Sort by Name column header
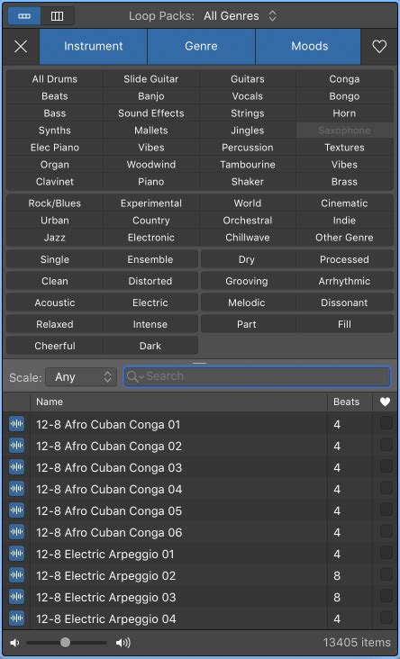The image size is (400, 659). [x=178, y=402]
